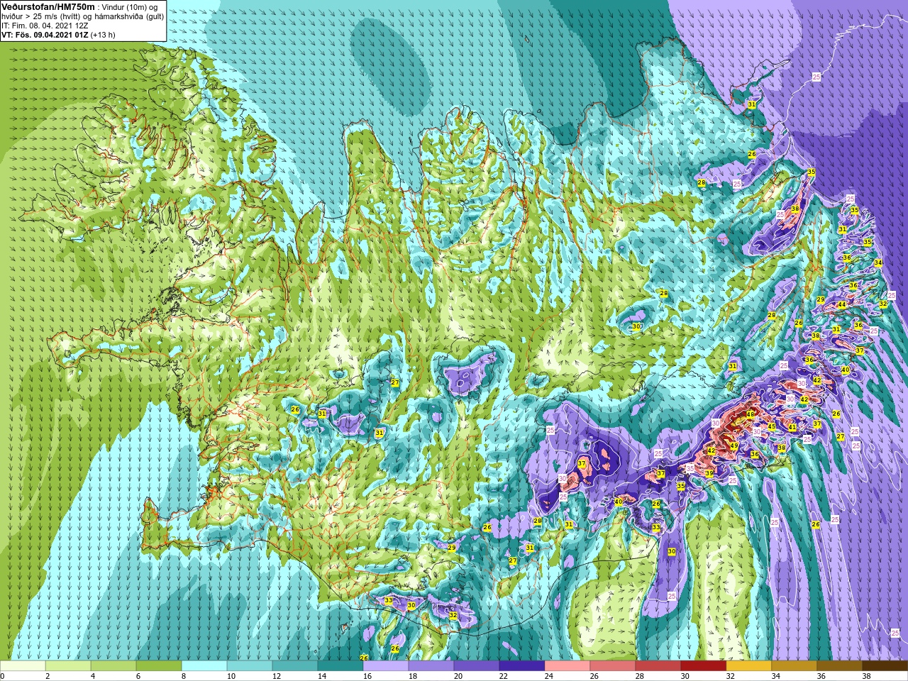Image resolution: width=908 pixels, height=681 pixels.
Task: Click the 10–12 m/s legend color swatch
Action: [x=250, y=666]
